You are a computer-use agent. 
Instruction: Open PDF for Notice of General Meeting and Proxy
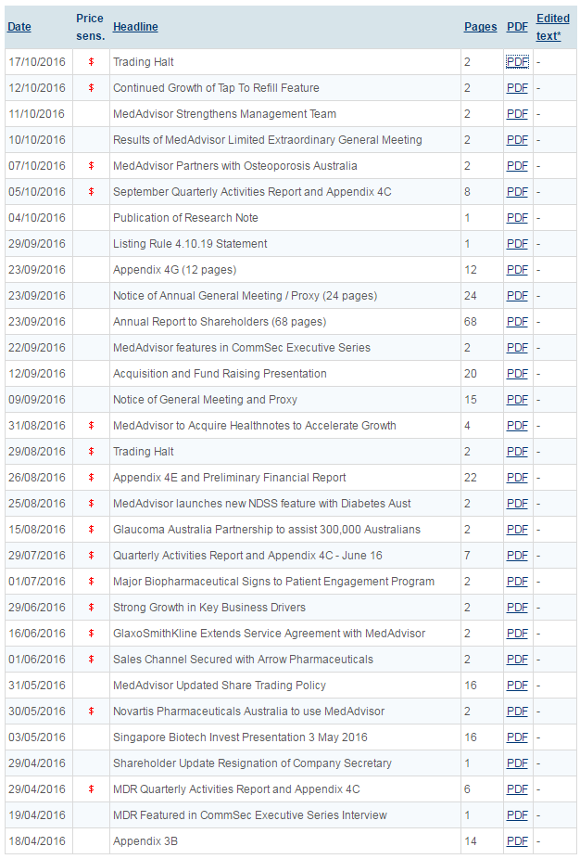pyautogui.click(x=517, y=400)
